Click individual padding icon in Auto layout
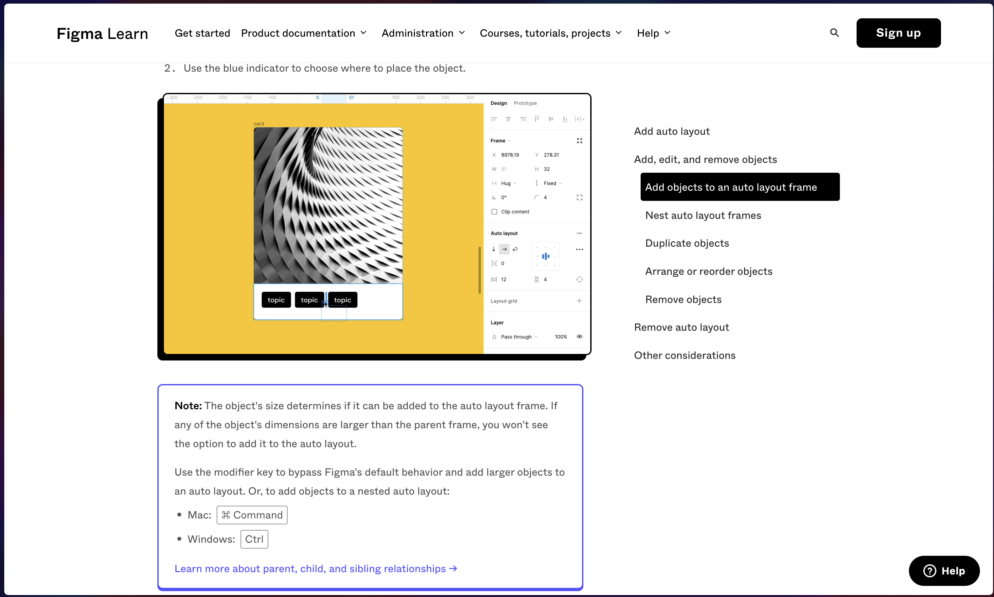Image resolution: width=994 pixels, height=597 pixels. pyautogui.click(x=579, y=279)
